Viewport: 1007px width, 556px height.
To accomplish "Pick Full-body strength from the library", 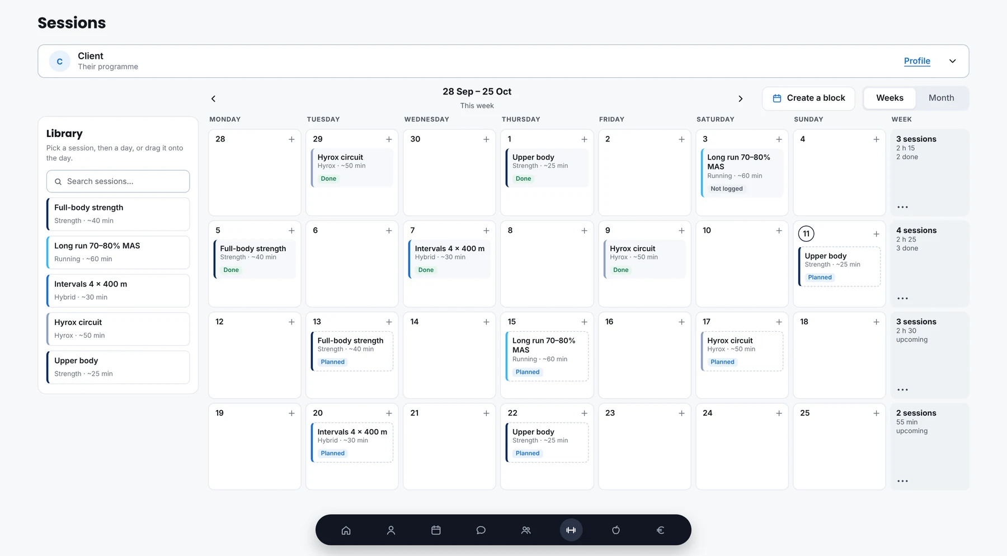I will tap(118, 214).
